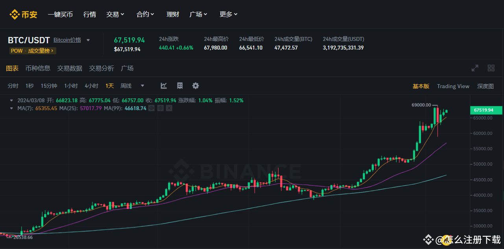504x249 pixels.
Task: Select the 1天 timeframe
Action: [109, 86]
